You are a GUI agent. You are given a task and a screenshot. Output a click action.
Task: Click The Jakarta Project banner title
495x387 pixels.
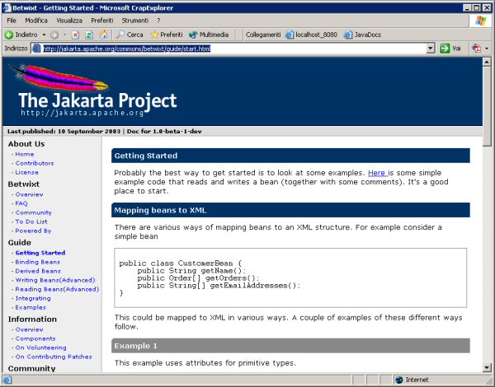click(x=97, y=100)
